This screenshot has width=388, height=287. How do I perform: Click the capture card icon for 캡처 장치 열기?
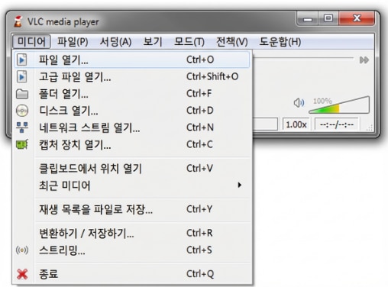point(22,144)
